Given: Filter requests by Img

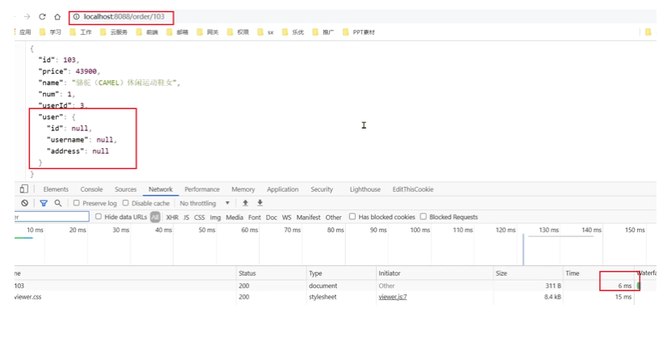Looking at the screenshot, I should click(x=215, y=217).
